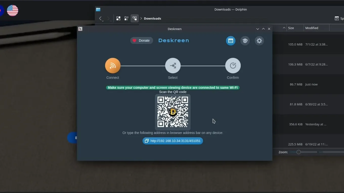Click the Dolphin Zoom slider handle
The image size is (344, 193).
pyautogui.click(x=298, y=152)
